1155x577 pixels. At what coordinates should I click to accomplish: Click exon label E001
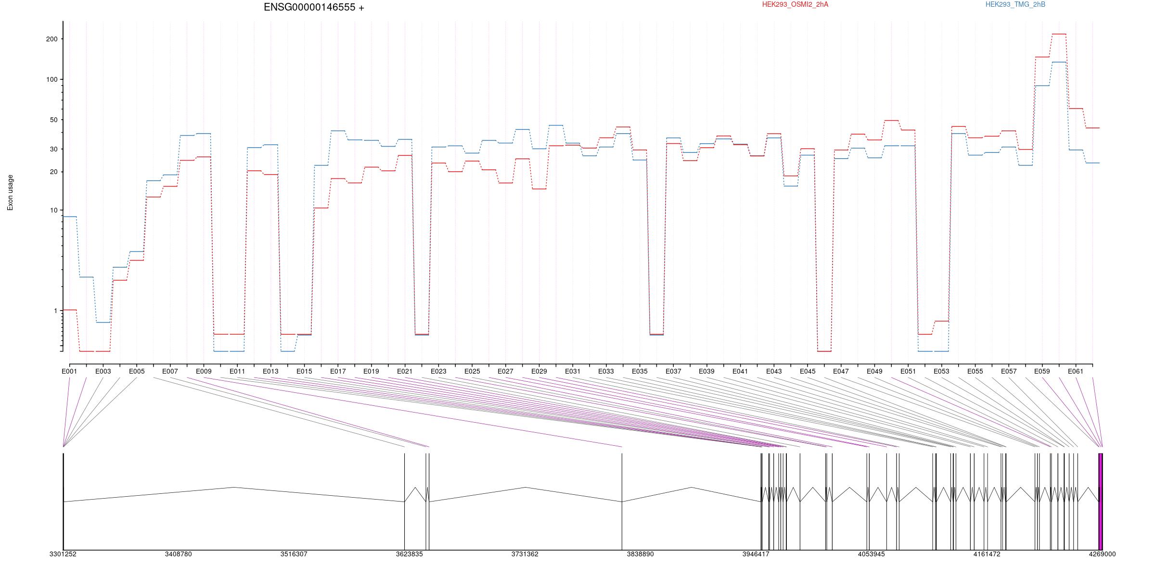click(x=69, y=371)
